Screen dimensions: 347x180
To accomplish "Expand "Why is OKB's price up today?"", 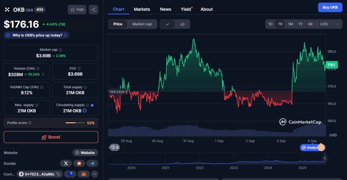I will [37, 35].
